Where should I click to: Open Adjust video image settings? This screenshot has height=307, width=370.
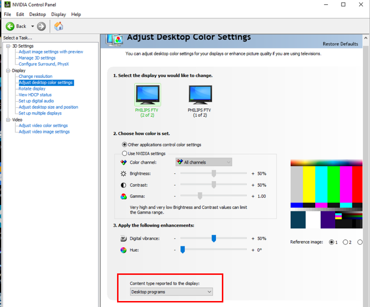[44, 132]
